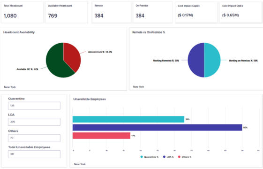Select the teal Working on Premises pie slice
Screen dimensions: 263x169
click(x=212, y=60)
